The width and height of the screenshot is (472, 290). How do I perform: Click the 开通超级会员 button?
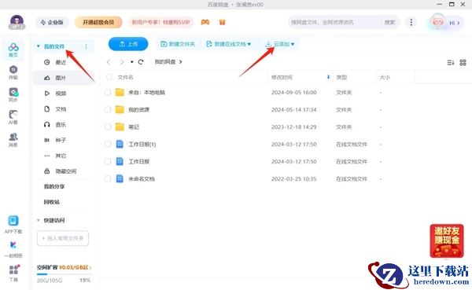coord(98,22)
